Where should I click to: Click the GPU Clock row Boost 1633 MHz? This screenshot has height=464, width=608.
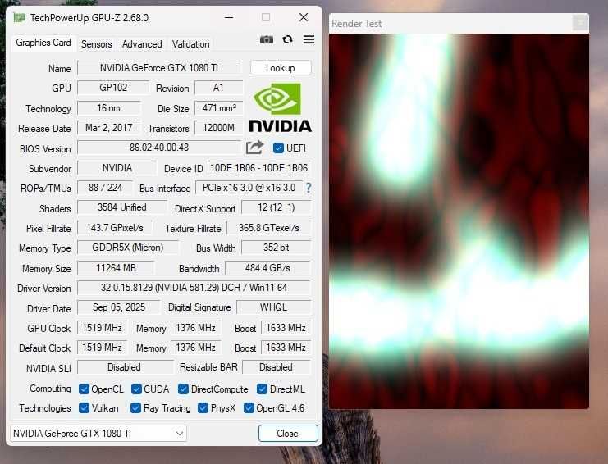286,328
